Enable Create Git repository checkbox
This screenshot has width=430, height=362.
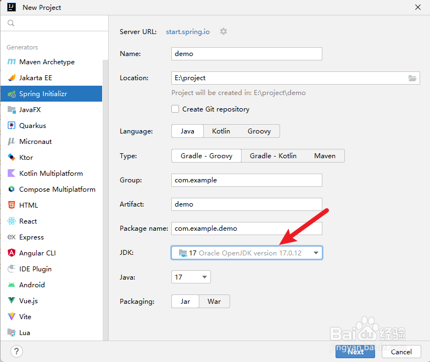pyautogui.click(x=175, y=109)
